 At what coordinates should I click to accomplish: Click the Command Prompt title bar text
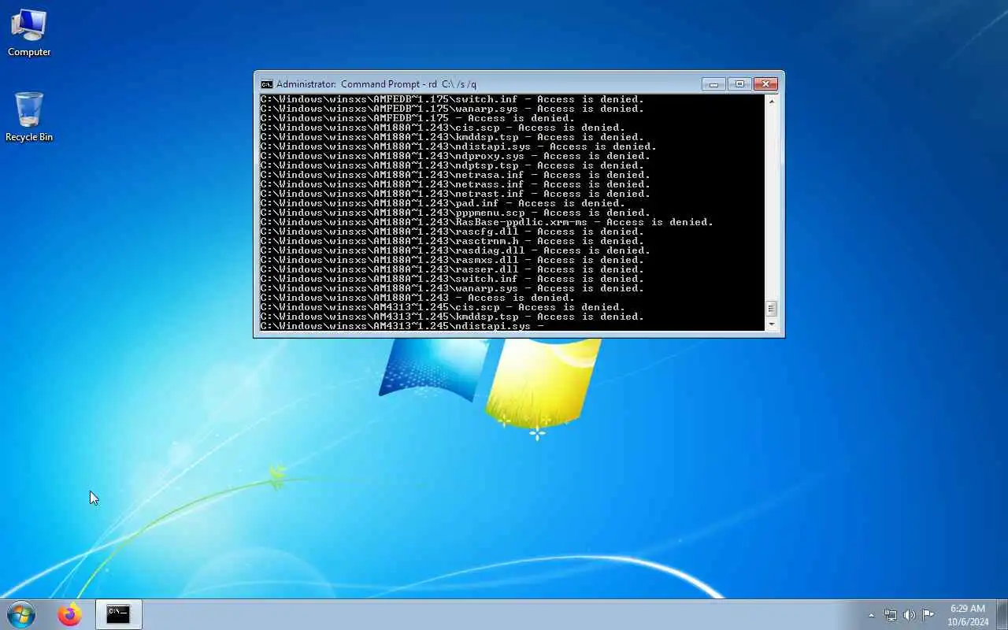click(376, 84)
